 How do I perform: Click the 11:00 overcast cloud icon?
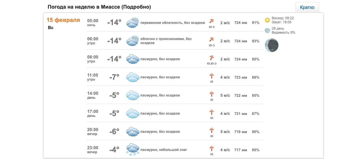point(133,77)
